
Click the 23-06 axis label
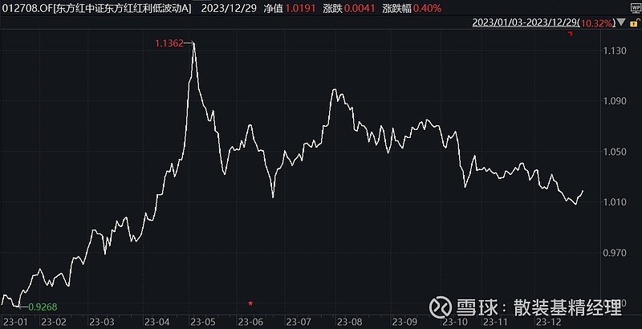(250, 322)
